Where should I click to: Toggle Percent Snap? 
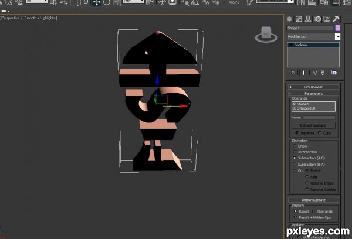coord(206,2)
